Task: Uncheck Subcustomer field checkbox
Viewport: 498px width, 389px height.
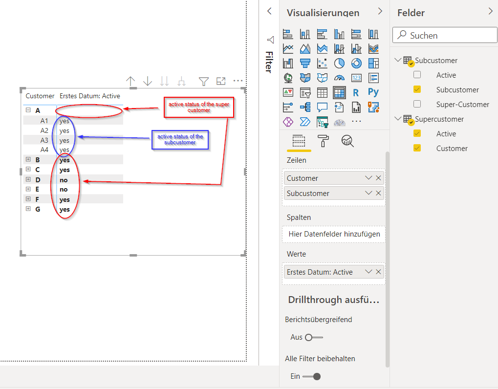Action: (x=417, y=89)
